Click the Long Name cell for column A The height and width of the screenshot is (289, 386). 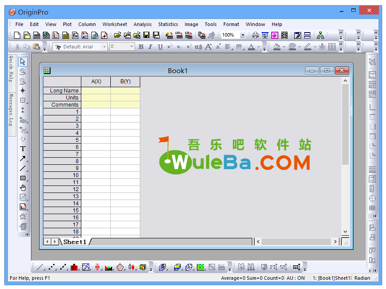pos(96,90)
